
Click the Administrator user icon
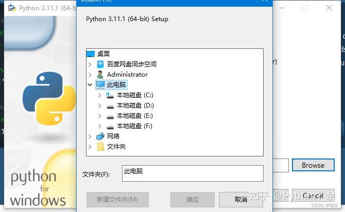tap(100, 75)
